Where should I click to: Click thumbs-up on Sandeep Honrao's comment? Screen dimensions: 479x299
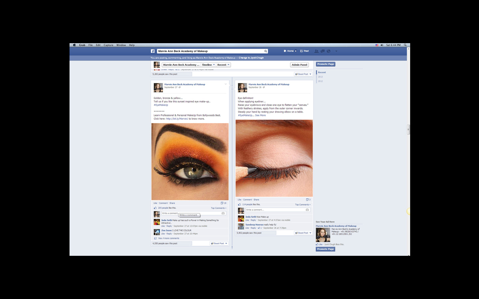click(259, 228)
